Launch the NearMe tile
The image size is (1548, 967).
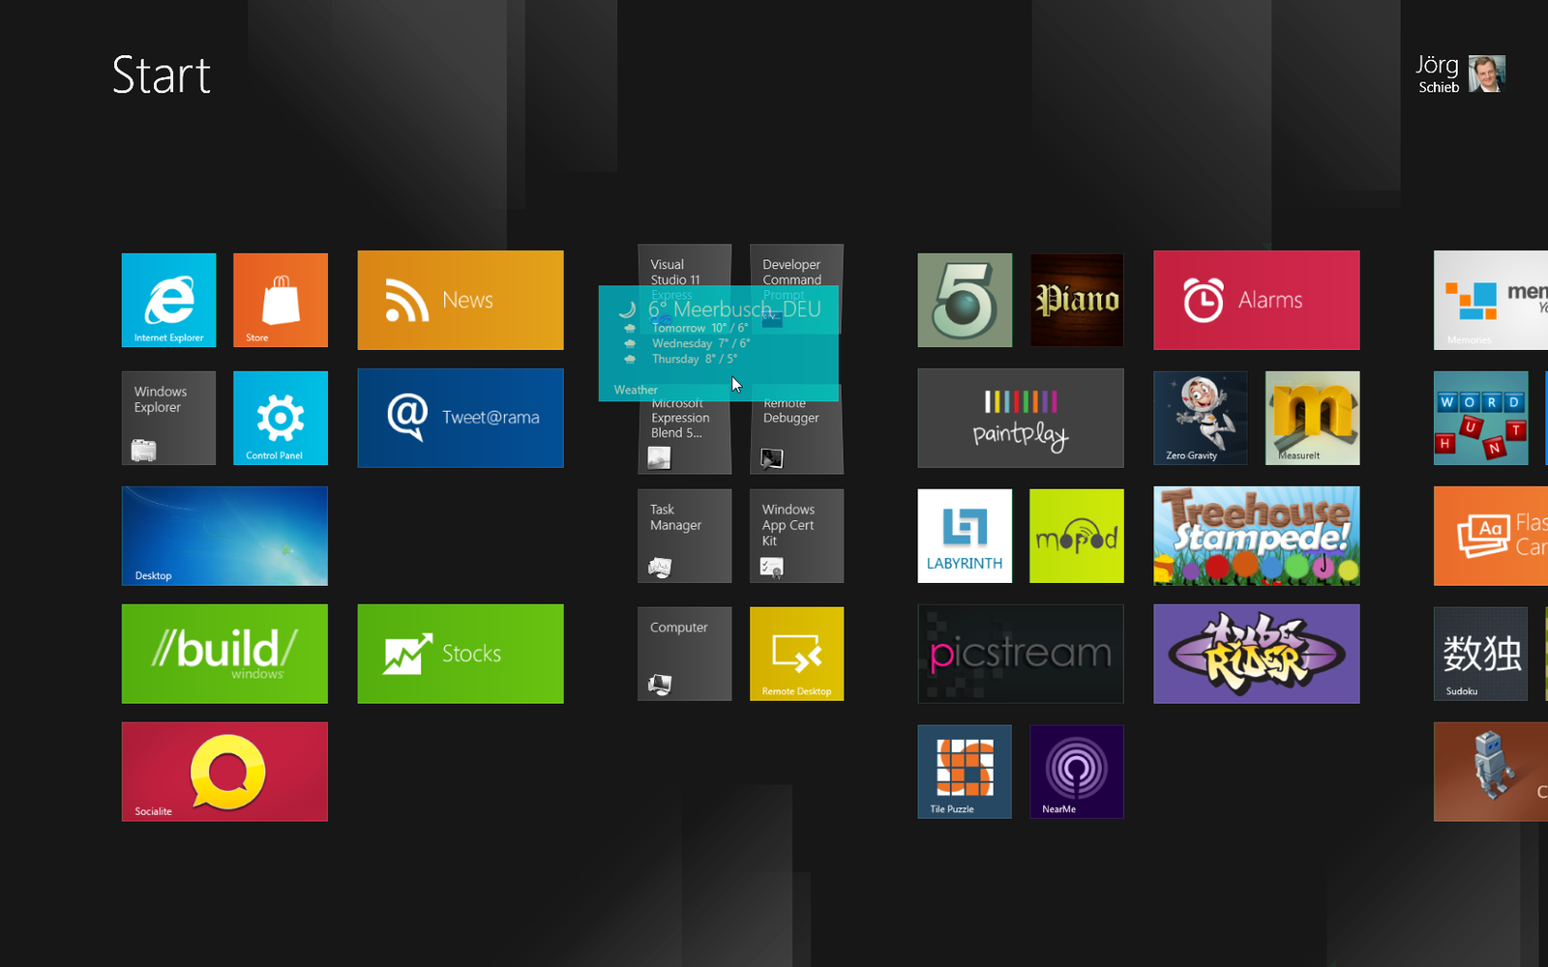1077,772
